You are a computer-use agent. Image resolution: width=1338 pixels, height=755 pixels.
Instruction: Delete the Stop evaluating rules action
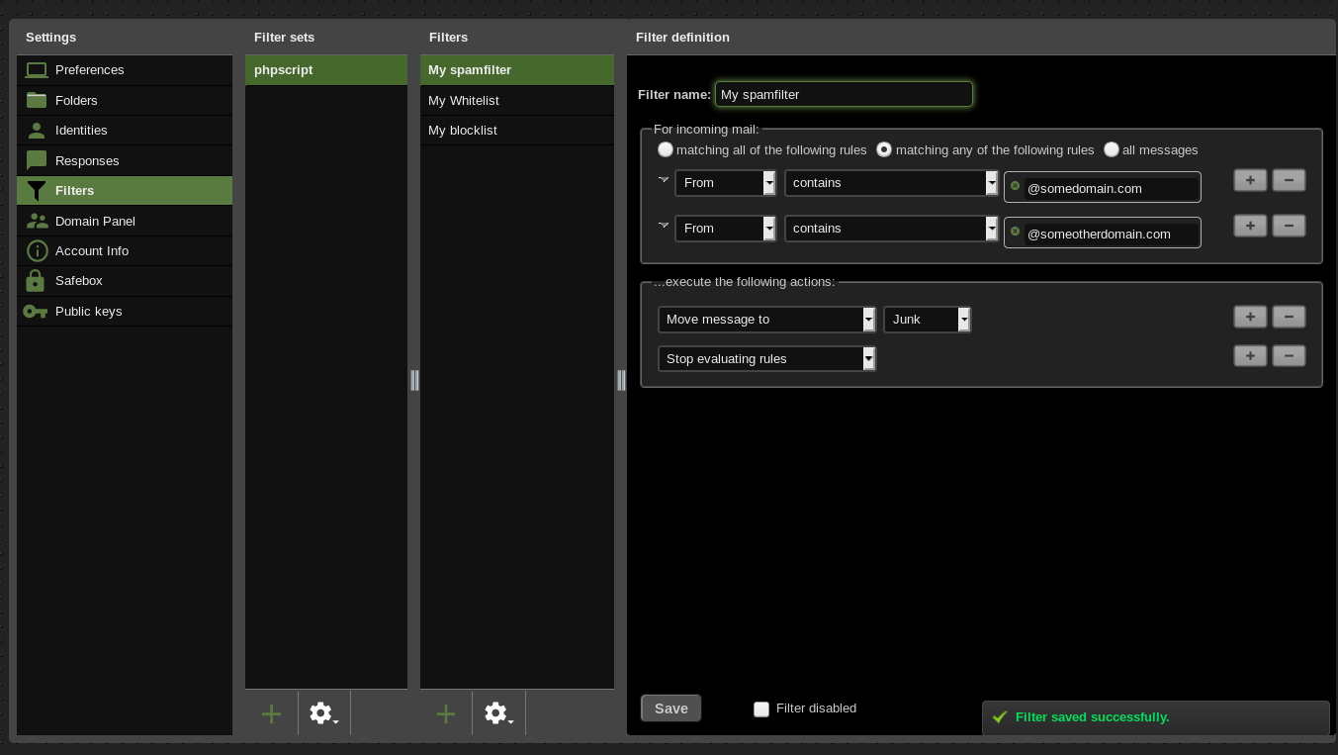pos(1289,356)
